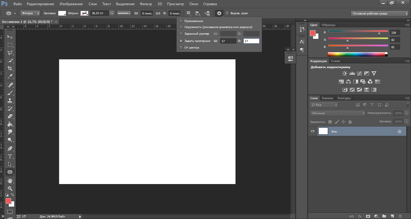
Task: Select the Ellipse shape tool in toolbox
Action: [x=10, y=172]
